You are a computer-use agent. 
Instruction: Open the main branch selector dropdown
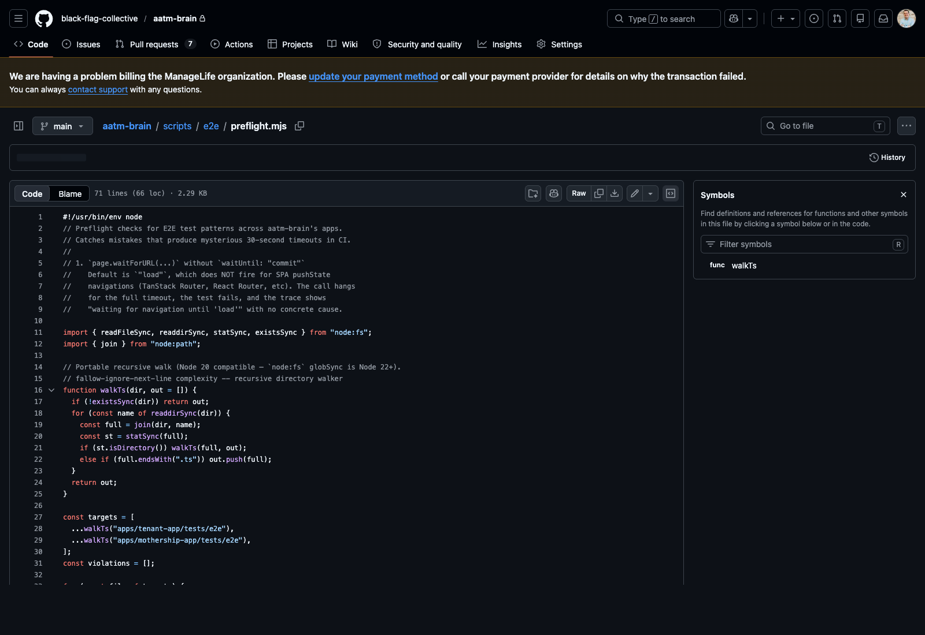pyautogui.click(x=62, y=126)
